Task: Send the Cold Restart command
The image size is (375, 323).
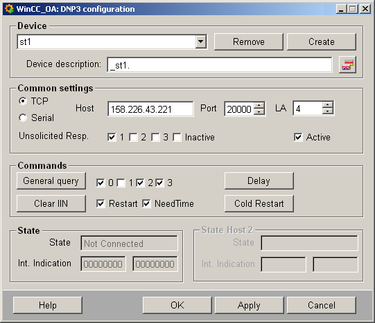Action: pyautogui.click(x=259, y=204)
